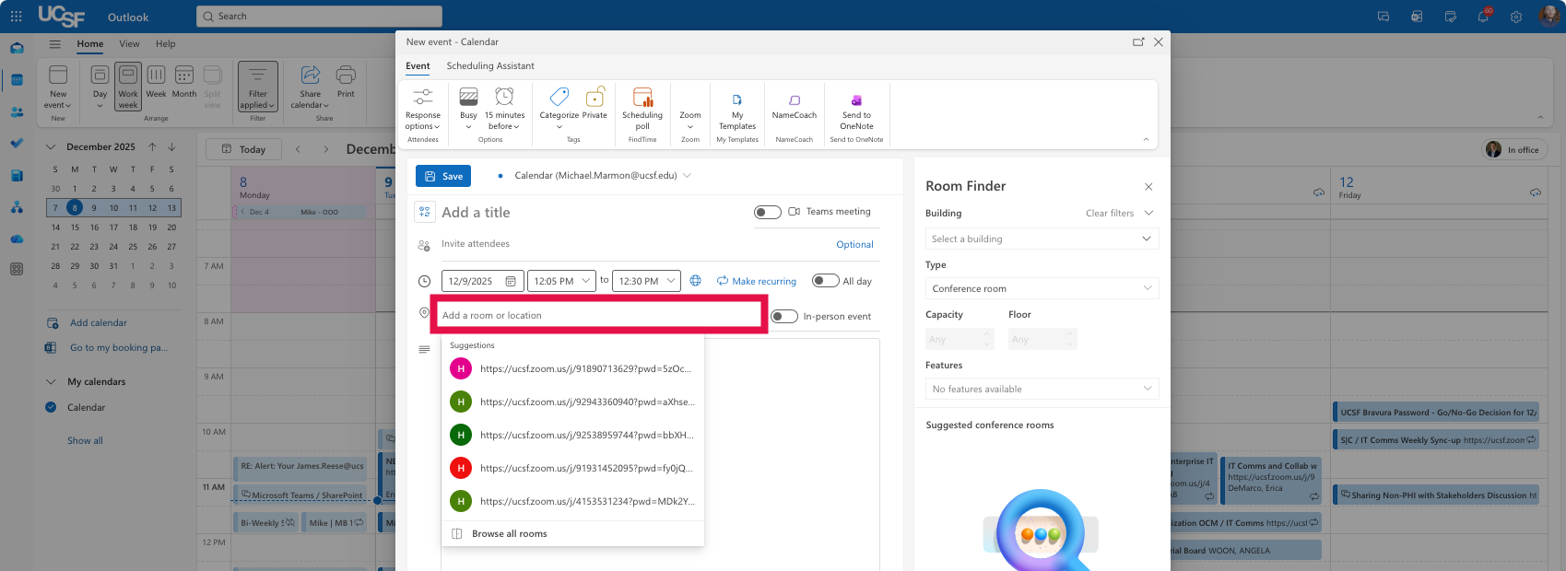Open the New event button in ribbon
The image size is (1566, 571).
point(58,86)
